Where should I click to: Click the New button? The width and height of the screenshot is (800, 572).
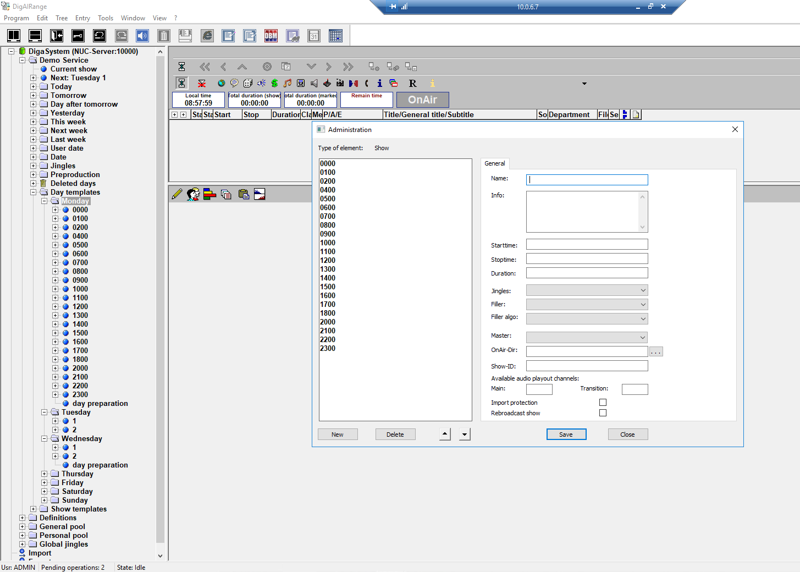tap(338, 435)
